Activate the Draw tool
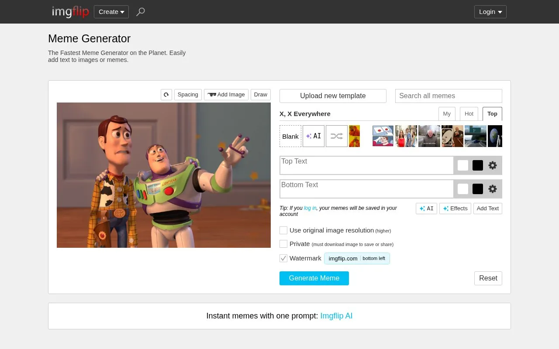559x349 pixels. click(261, 95)
